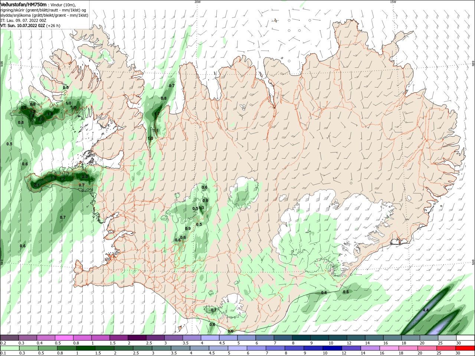Click the deep blue 10–12 rain legend swatch
Screen dimensions: 475x356
click(x=333, y=348)
